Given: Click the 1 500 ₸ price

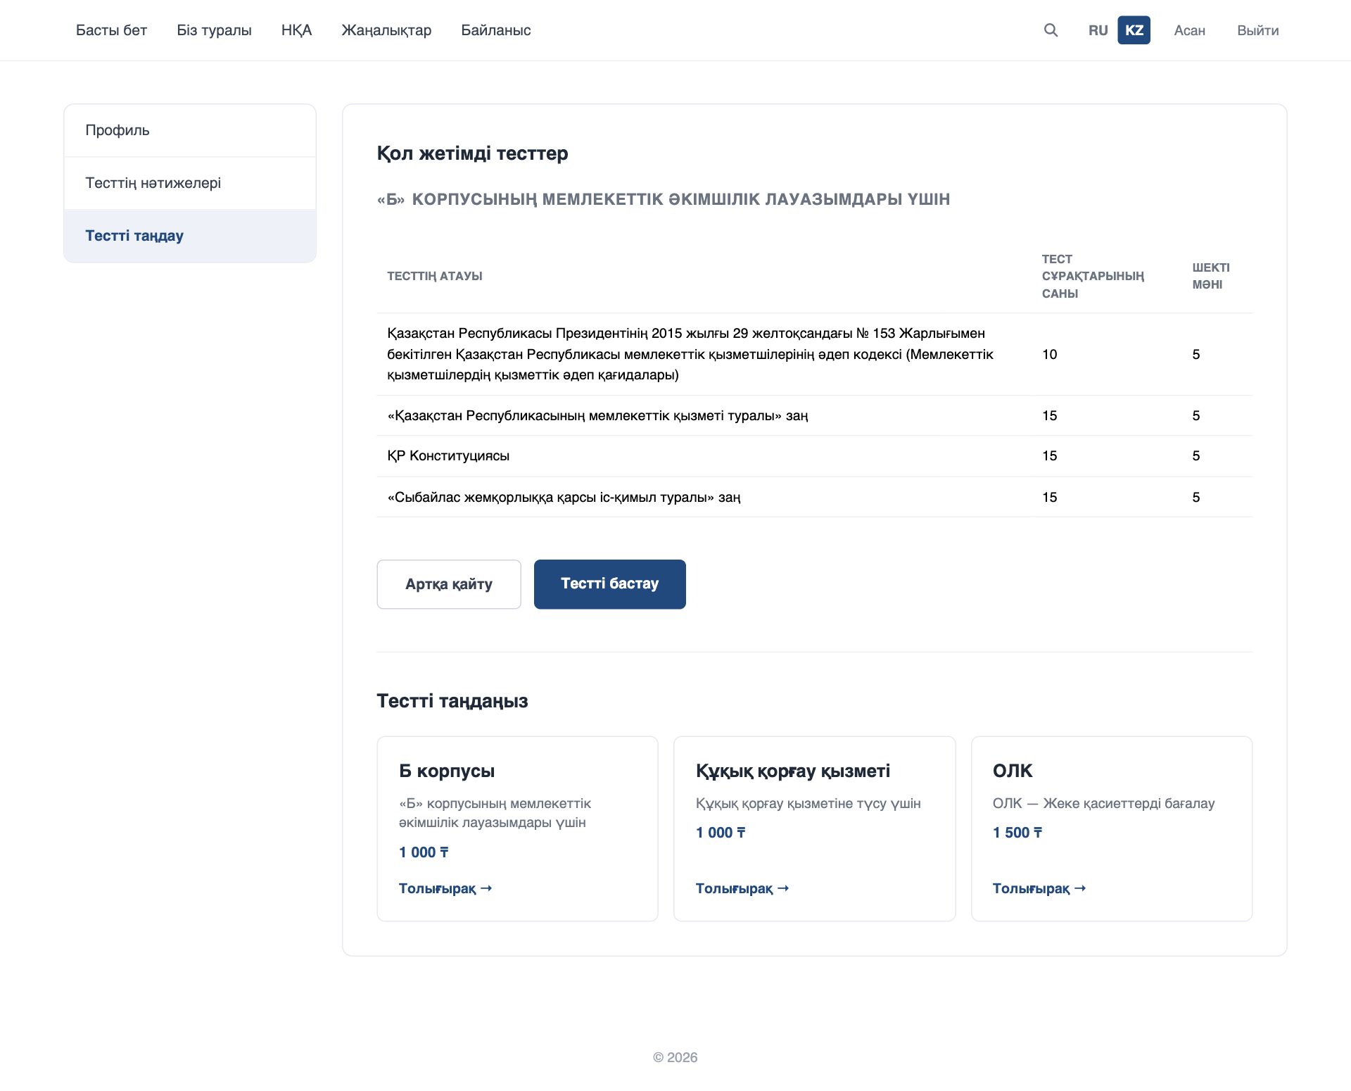Looking at the screenshot, I should tap(1017, 833).
